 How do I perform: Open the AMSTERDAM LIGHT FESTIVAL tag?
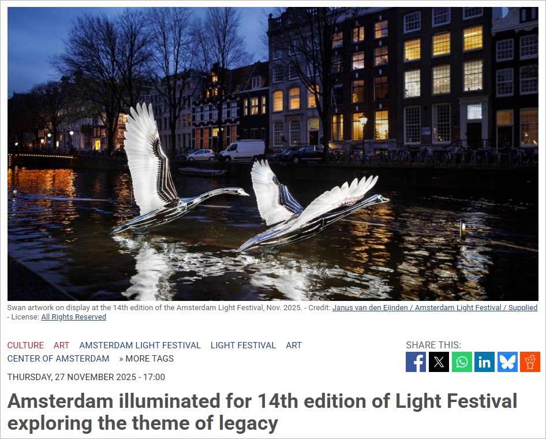click(140, 345)
